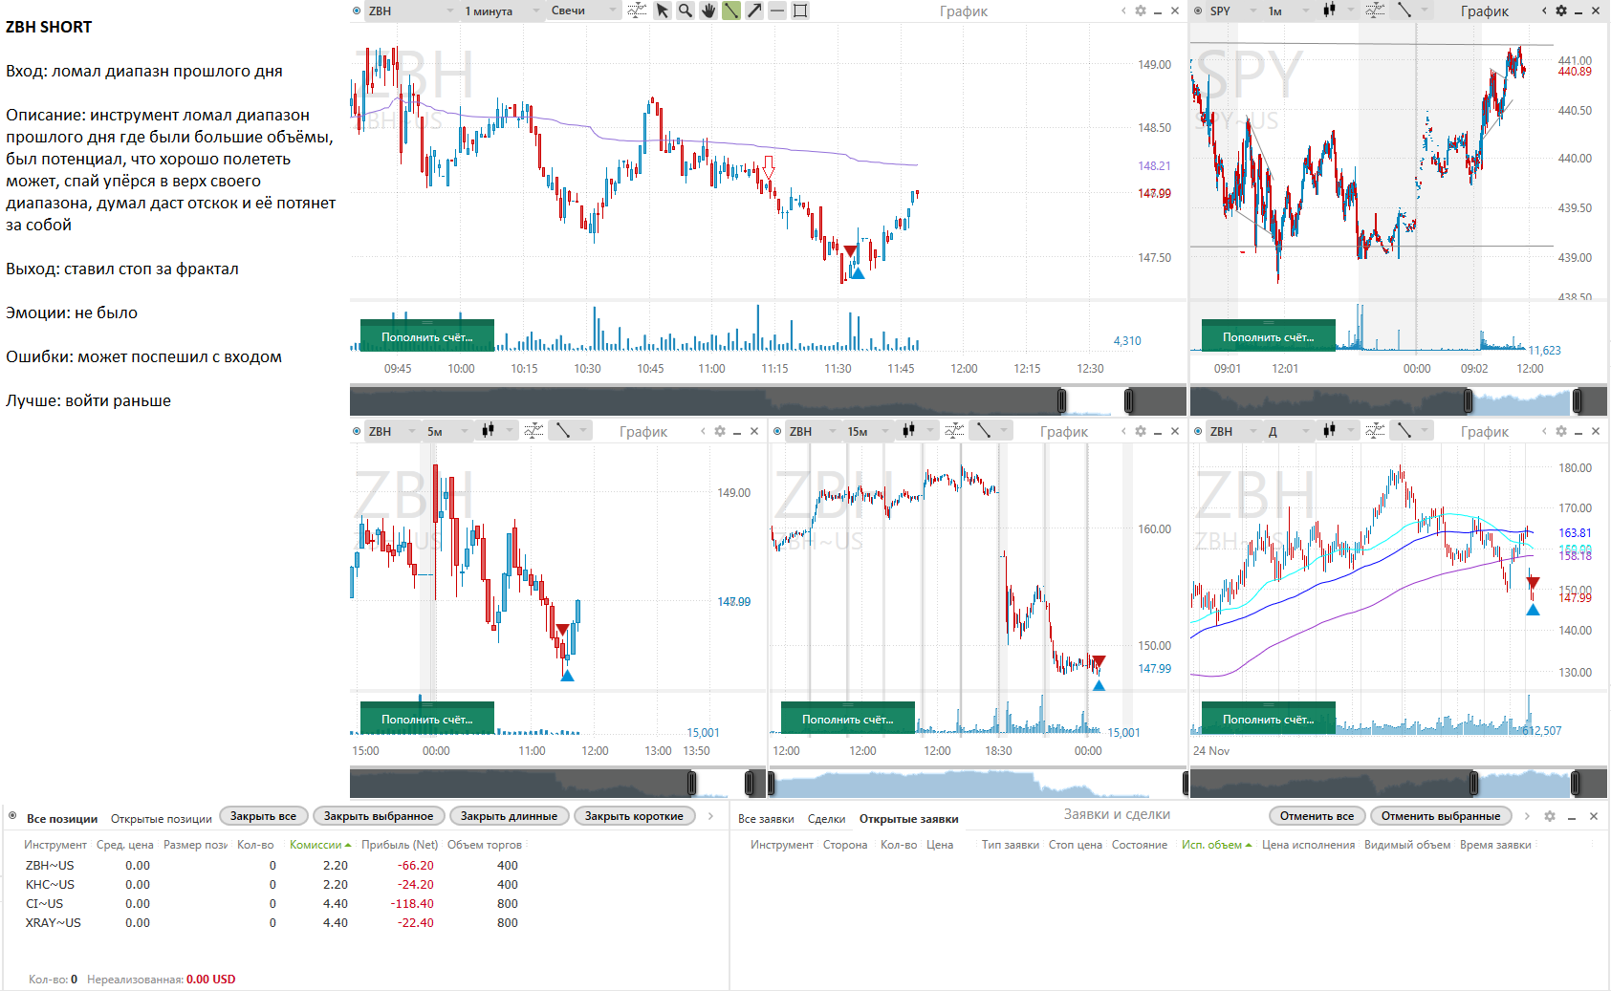The width and height of the screenshot is (1611, 991).
Task: Select line drawing tool in SPY chart toolbar
Action: pyautogui.click(x=1404, y=11)
